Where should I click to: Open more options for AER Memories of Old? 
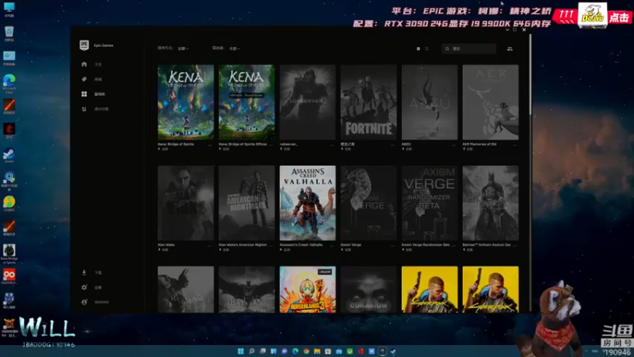pyautogui.click(x=514, y=144)
